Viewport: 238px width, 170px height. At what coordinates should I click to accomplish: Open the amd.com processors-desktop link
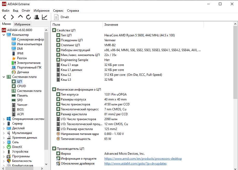(x=143, y=159)
